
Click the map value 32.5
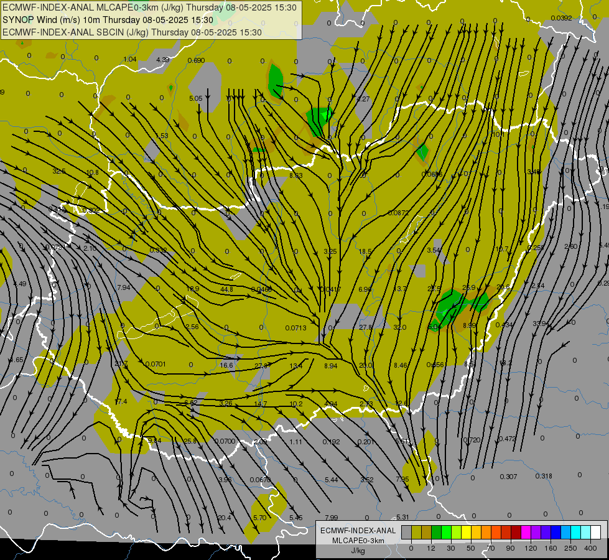click(x=59, y=171)
